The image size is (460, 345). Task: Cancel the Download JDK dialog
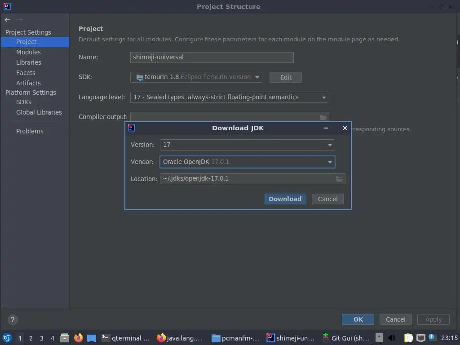pyautogui.click(x=327, y=199)
